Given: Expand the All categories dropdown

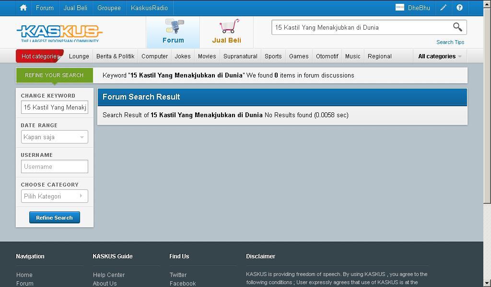Looking at the screenshot, I should (440, 56).
